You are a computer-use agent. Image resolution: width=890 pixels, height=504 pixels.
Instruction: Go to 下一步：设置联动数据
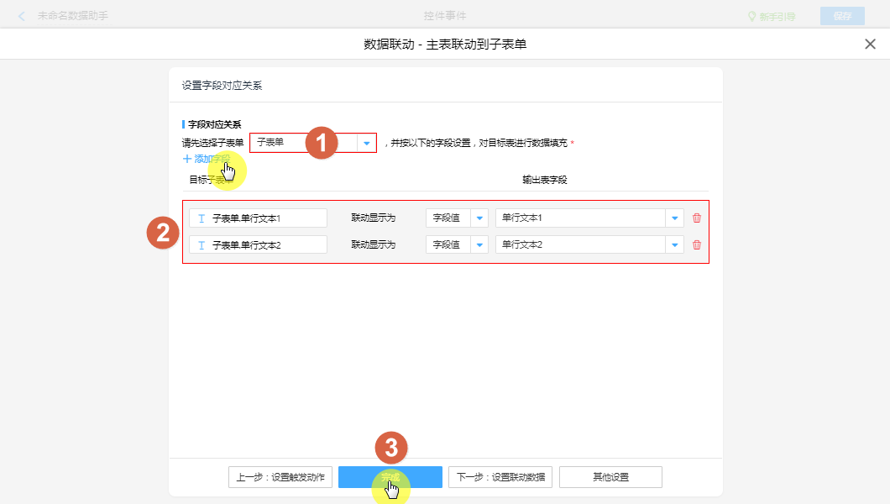[500, 477]
